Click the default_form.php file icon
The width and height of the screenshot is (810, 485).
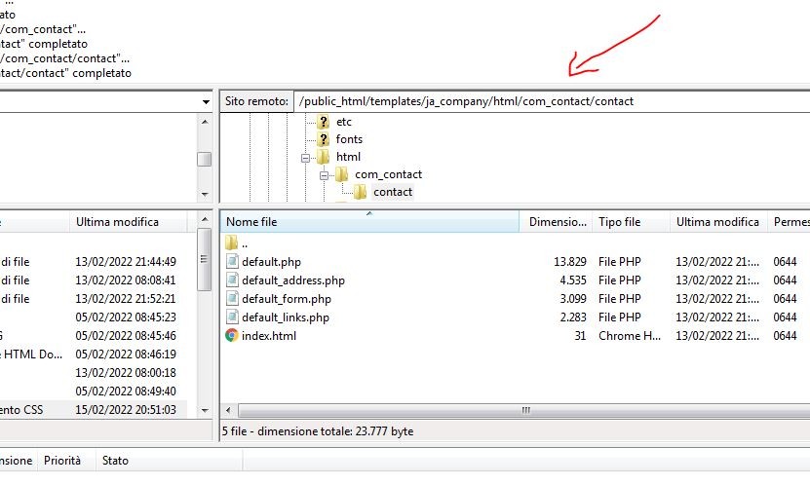(232, 299)
